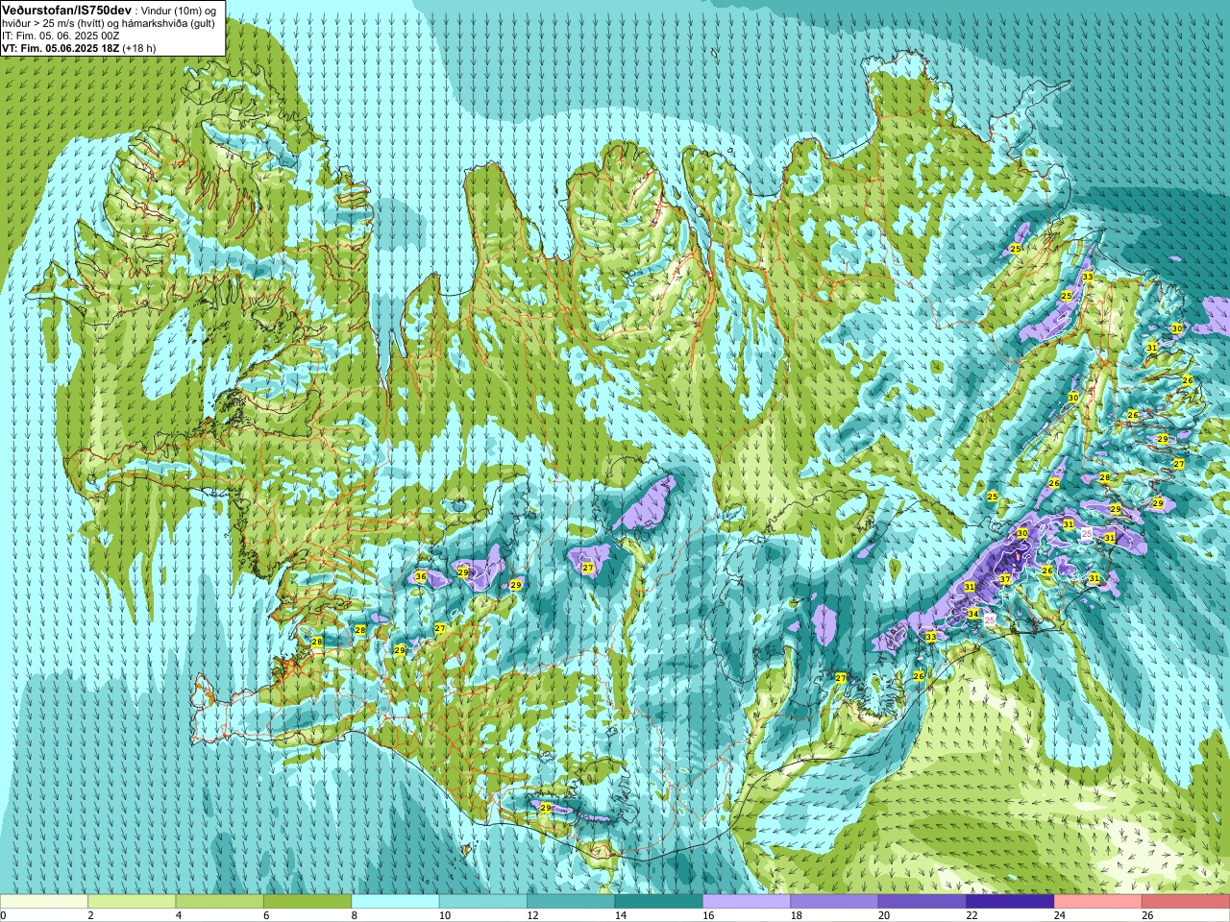Viewport: 1230px width, 922px height.
Task: Click legend tick label '14'
Action: [621, 915]
